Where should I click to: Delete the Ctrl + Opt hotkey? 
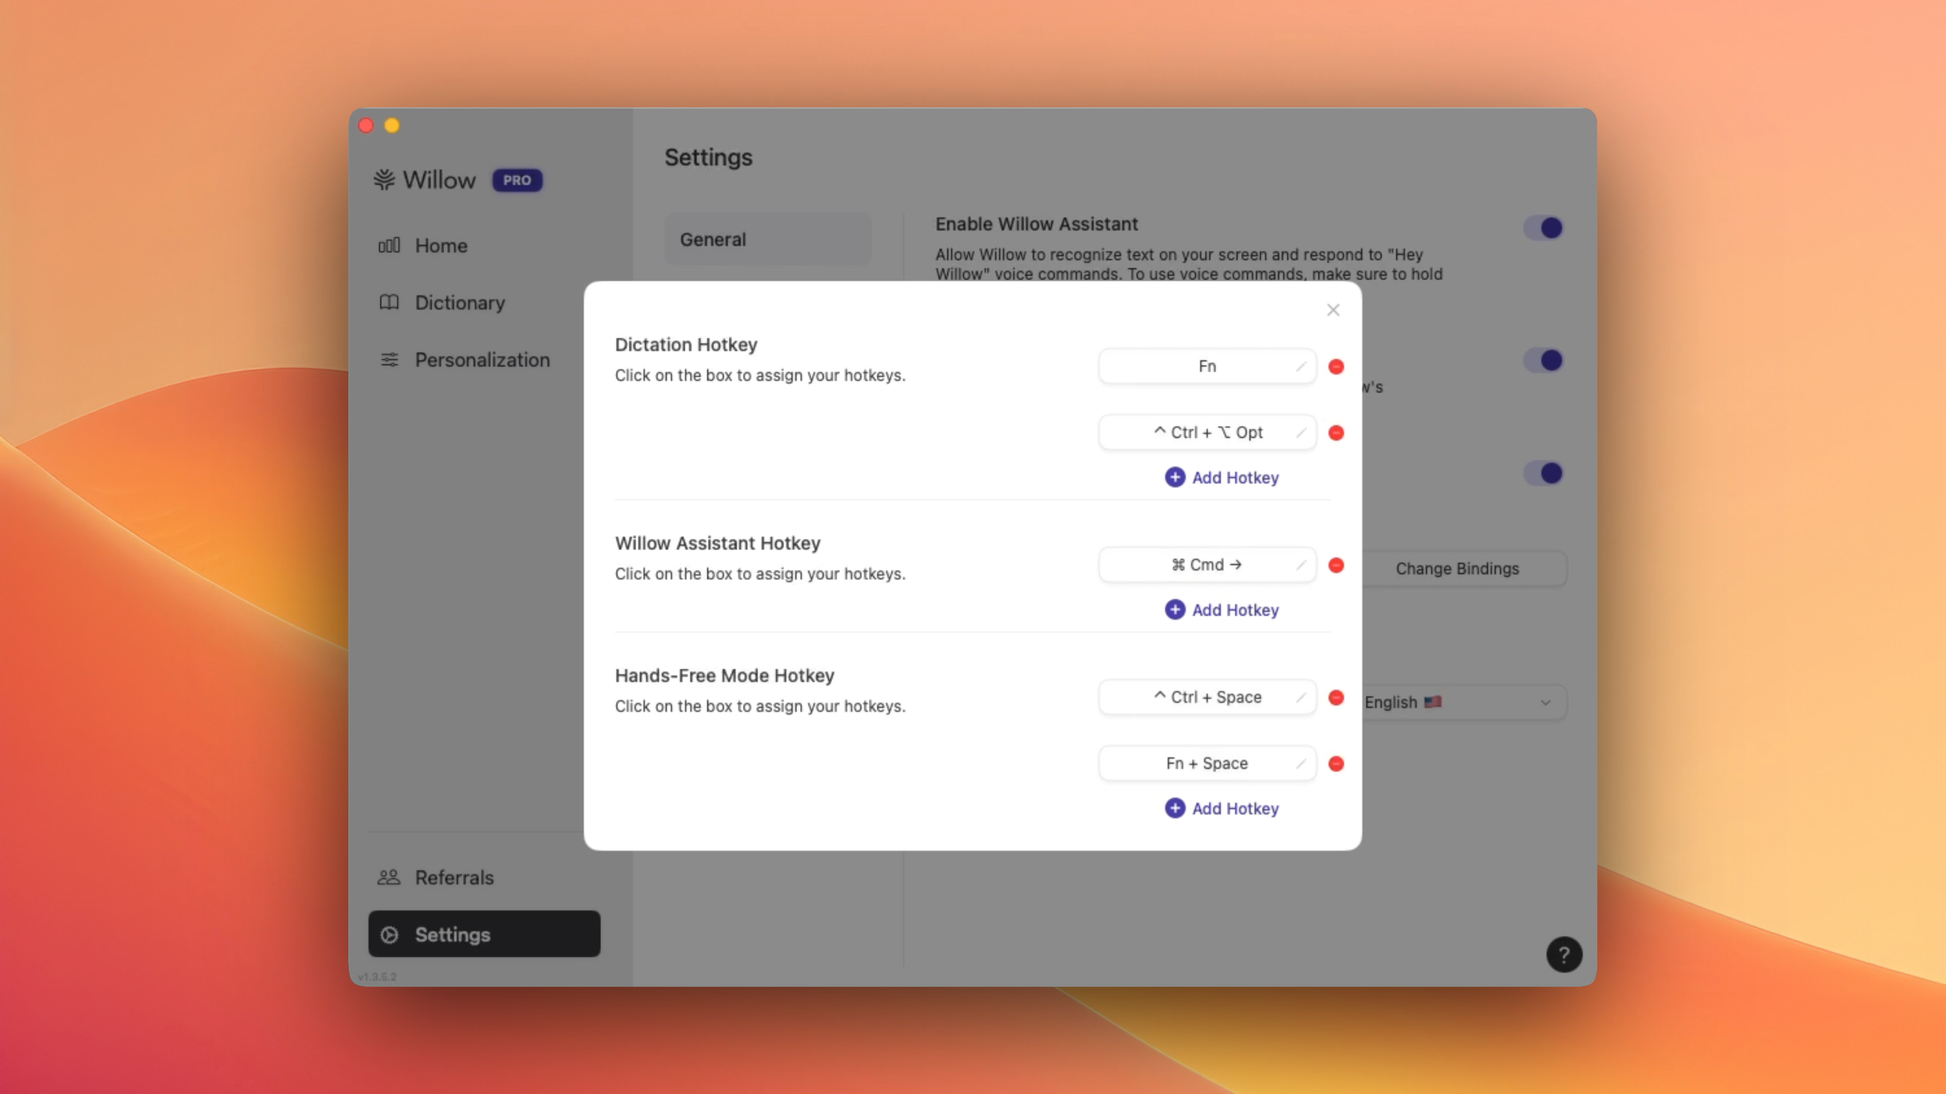[x=1336, y=433]
